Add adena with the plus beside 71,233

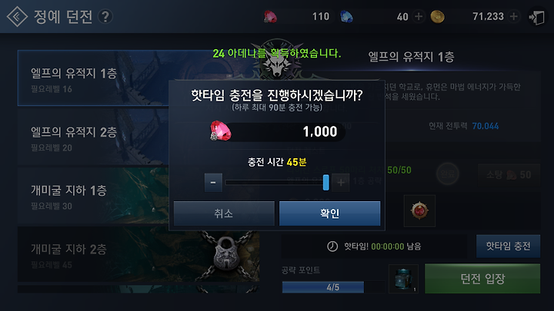pos(514,17)
